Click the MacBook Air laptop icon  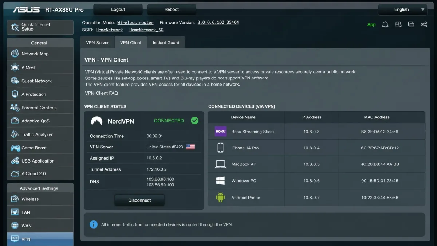[x=220, y=164]
